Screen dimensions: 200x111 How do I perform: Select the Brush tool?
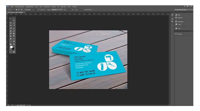pyautogui.click(x=14, y=28)
